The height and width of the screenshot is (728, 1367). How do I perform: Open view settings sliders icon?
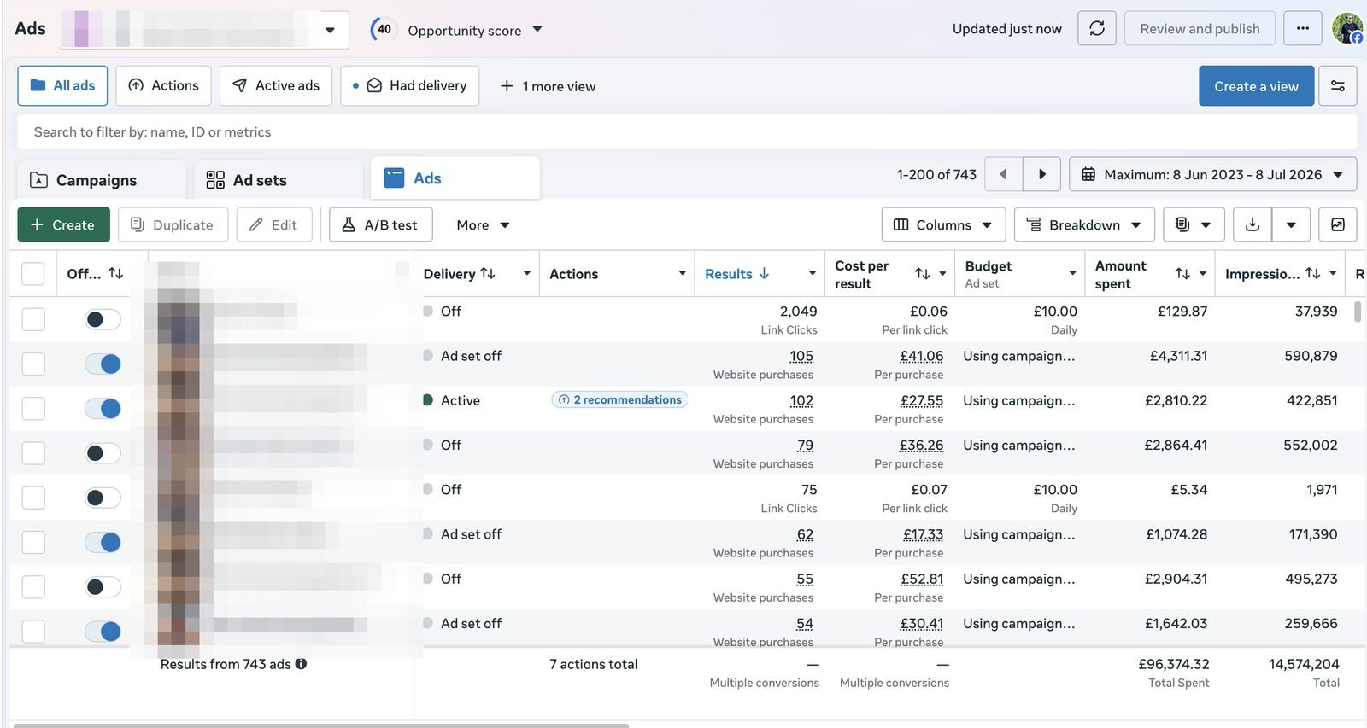[1338, 86]
